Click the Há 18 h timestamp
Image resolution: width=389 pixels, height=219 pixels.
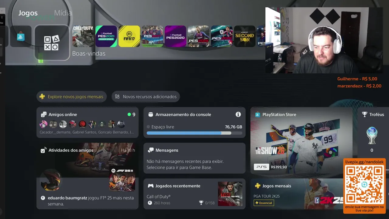[128, 150]
